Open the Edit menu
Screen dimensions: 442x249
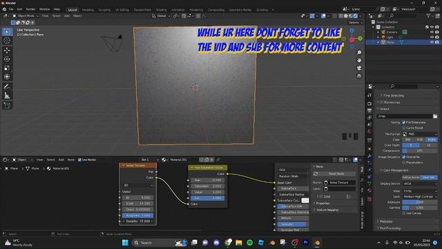19,9
